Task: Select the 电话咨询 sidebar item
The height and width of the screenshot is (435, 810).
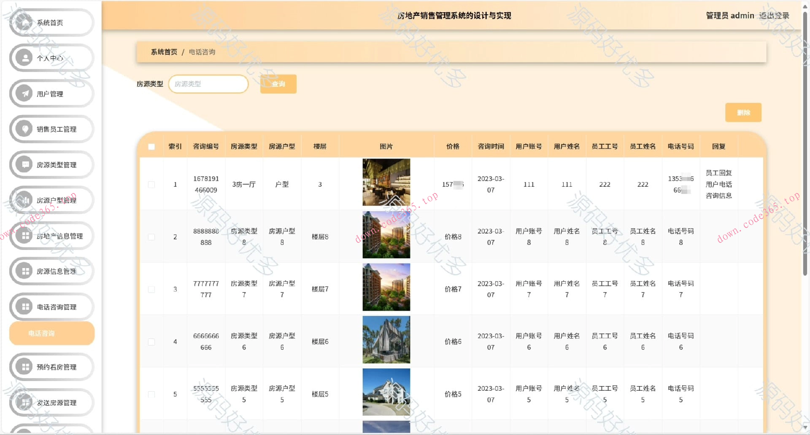Action: (x=51, y=333)
